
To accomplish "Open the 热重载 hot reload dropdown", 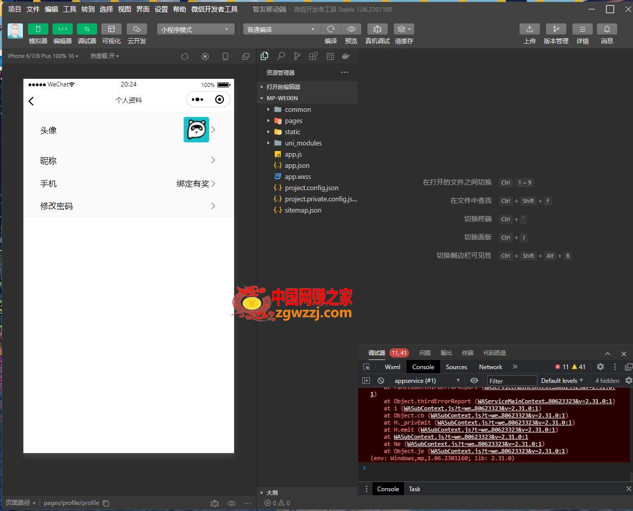I will [105, 56].
